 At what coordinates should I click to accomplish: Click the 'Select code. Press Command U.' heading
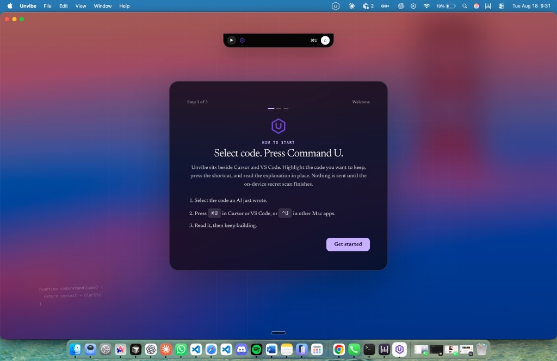click(278, 153)
